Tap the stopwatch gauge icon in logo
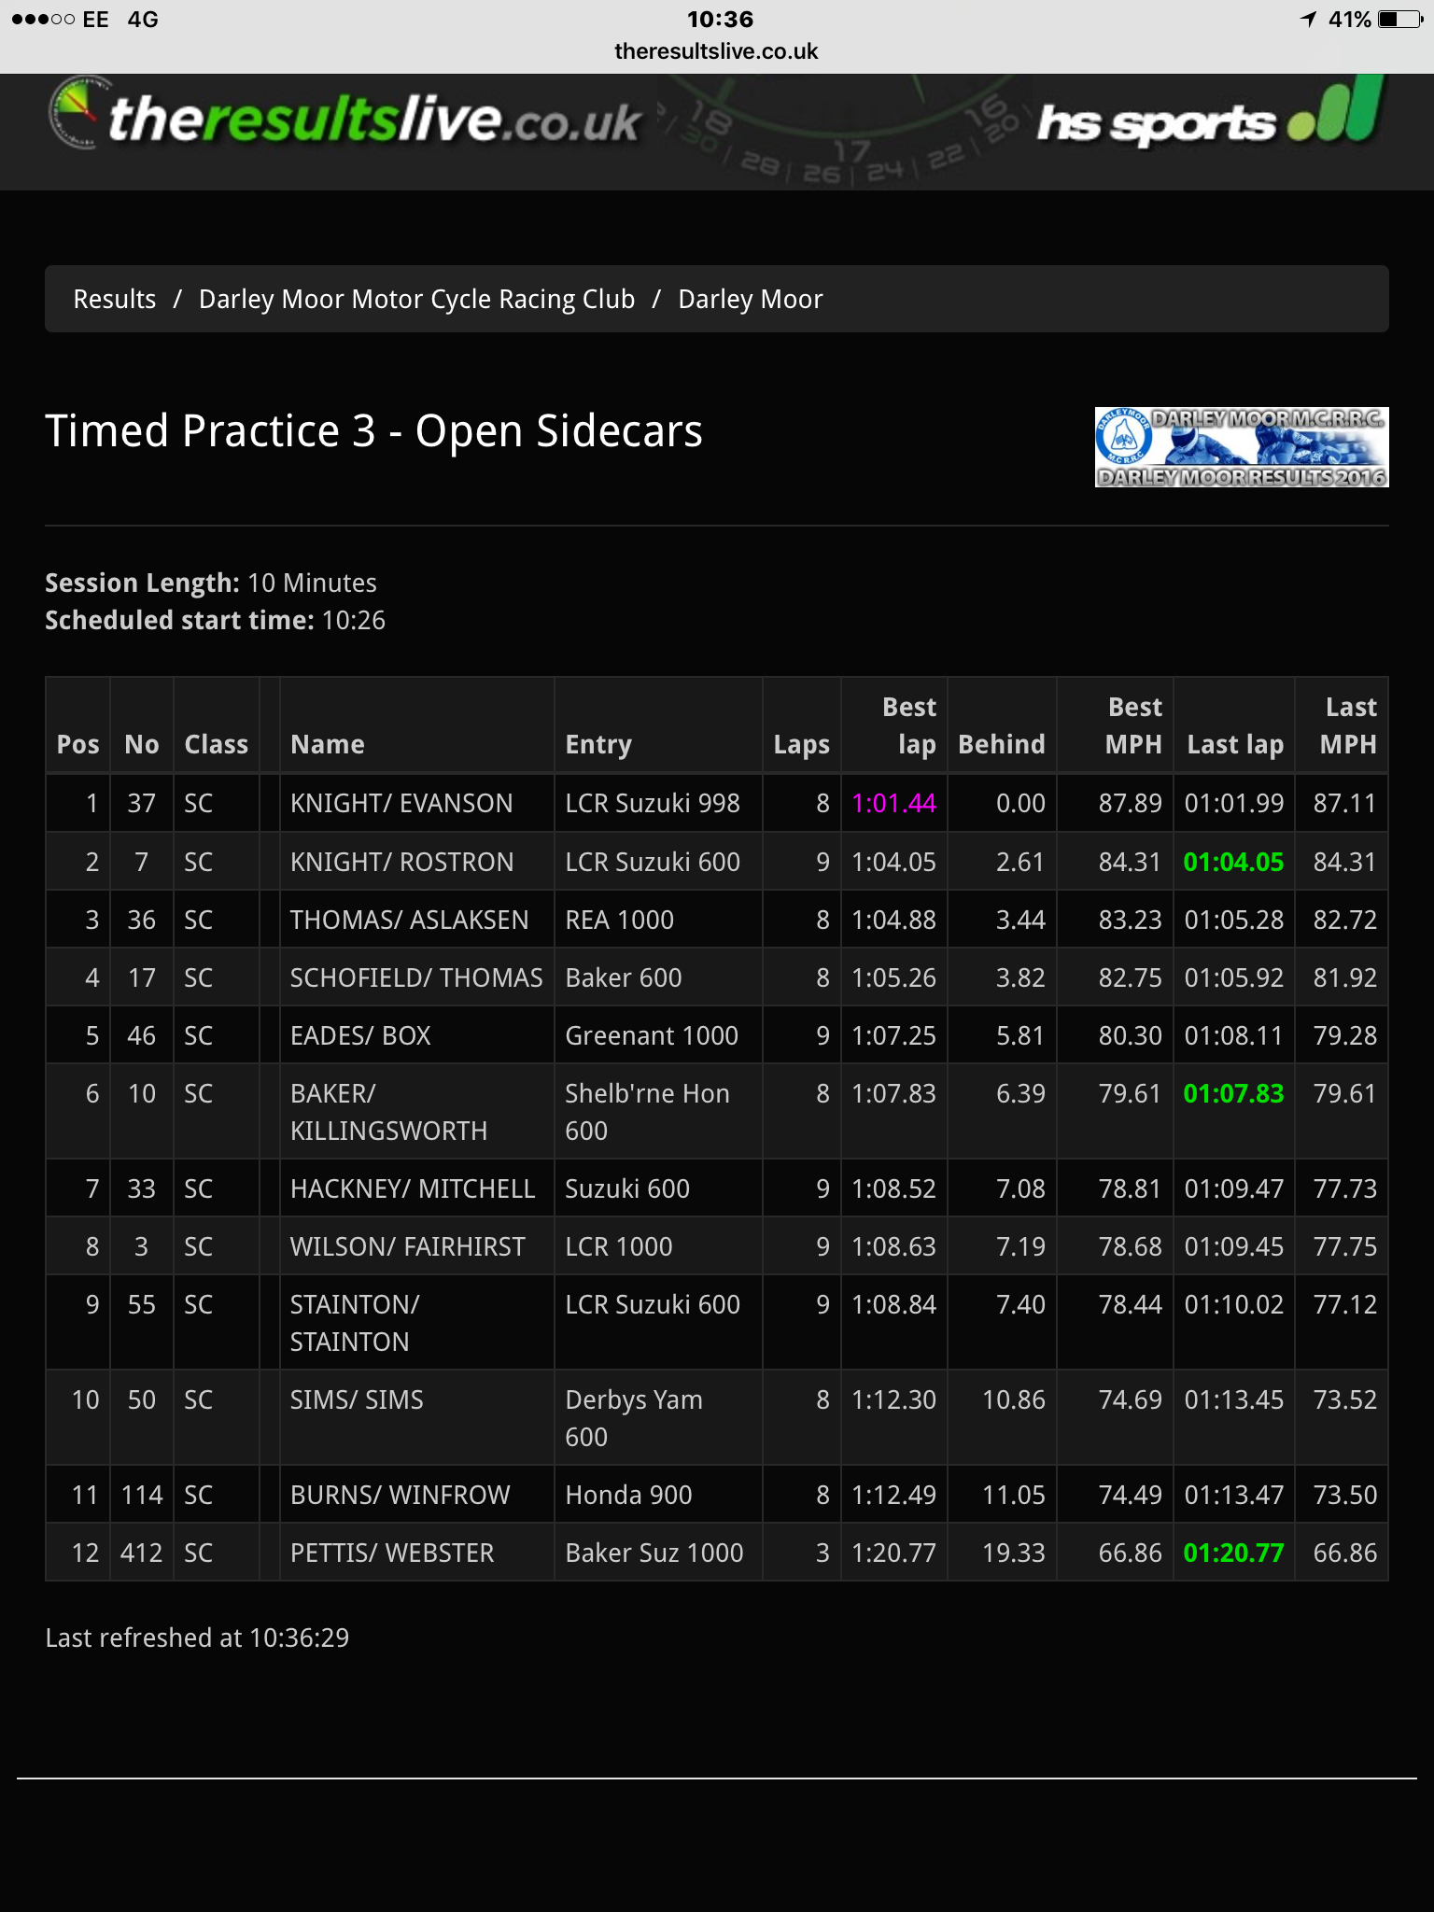This screenshot has width=1434, height=1912. [75, 112]
